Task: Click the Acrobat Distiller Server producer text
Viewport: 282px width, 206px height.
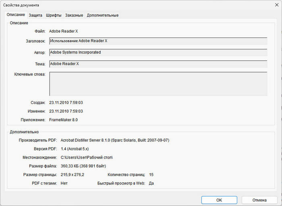Action: pos(115,141)
